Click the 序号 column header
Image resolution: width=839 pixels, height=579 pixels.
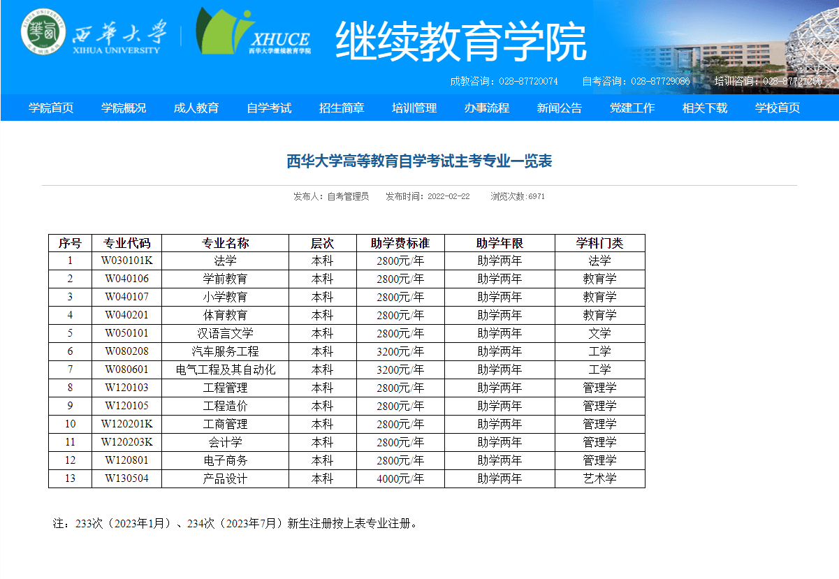pyautogui.click(x=70, y=243)
